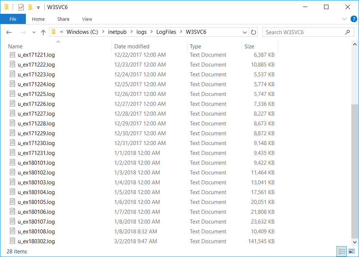Select file u_ex171230.log
This screenshot has width=359, height=257.
coord(36,143)
